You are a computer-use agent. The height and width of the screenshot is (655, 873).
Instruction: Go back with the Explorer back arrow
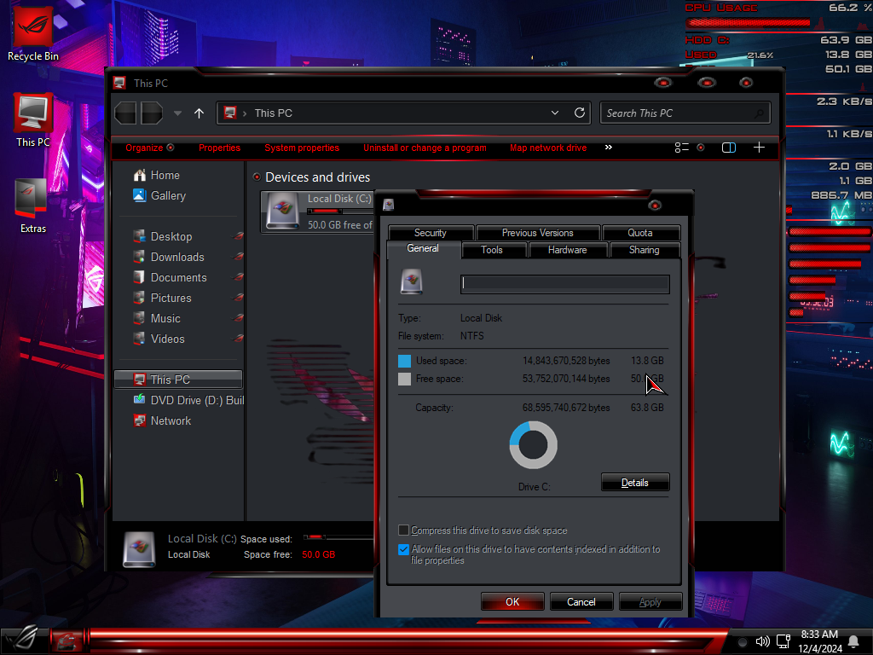(x=126, y=113)
